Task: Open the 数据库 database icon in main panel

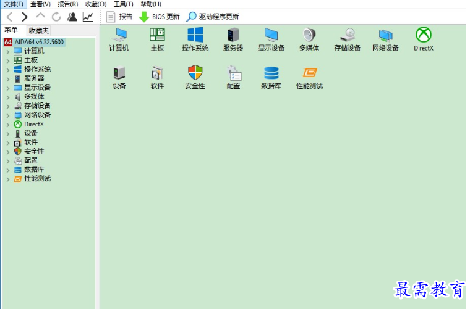Action: (271, 77)
